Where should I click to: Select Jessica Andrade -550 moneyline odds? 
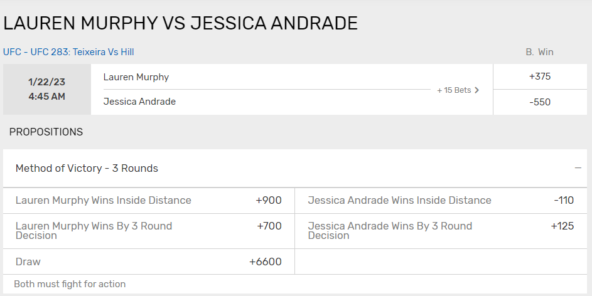[x=540, y=102]
